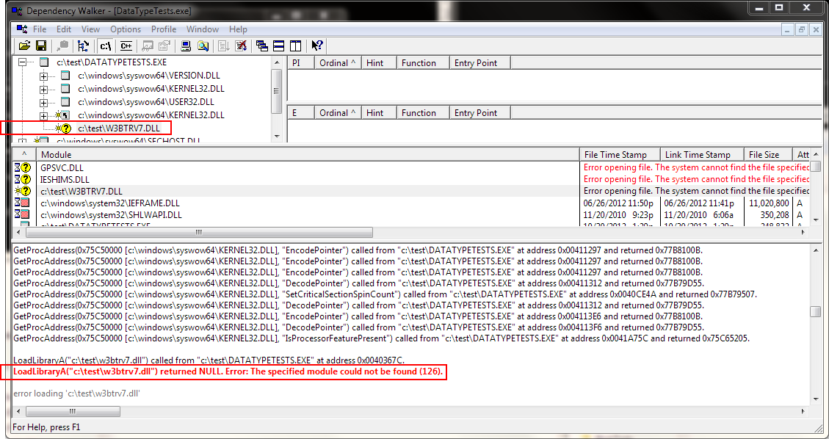Open the Window menu
This screenshot has height=439, width=829.
click(x=203, y=29)
